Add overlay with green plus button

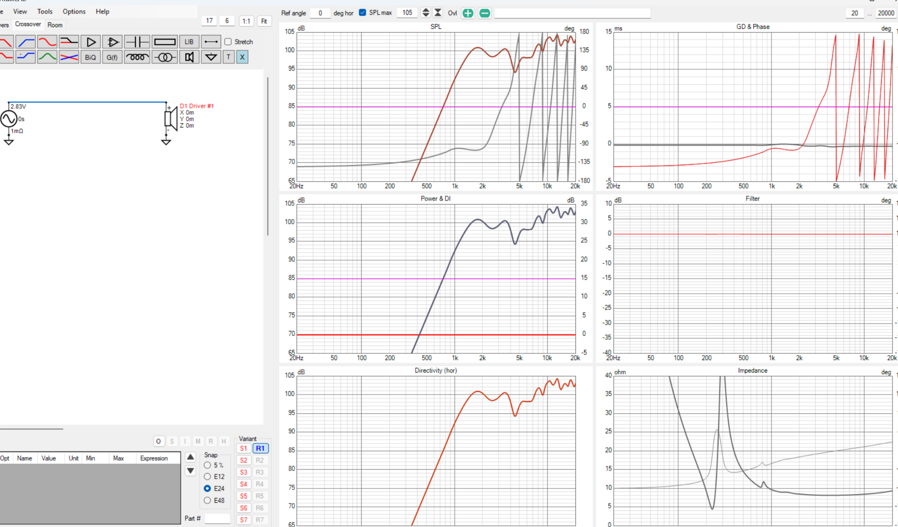(468, 13)
